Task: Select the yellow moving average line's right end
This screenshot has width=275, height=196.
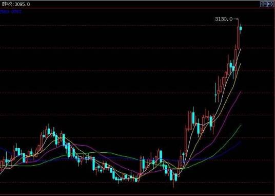Action: pyautogui.click(x=241, y=64)
